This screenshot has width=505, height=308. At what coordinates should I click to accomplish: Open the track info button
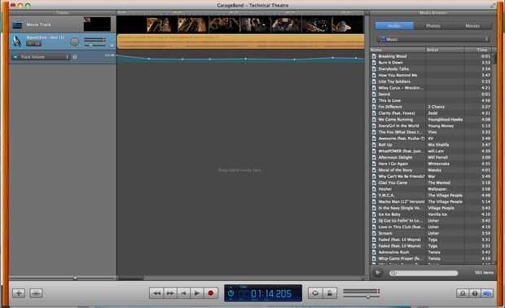[x=475, y=293]
